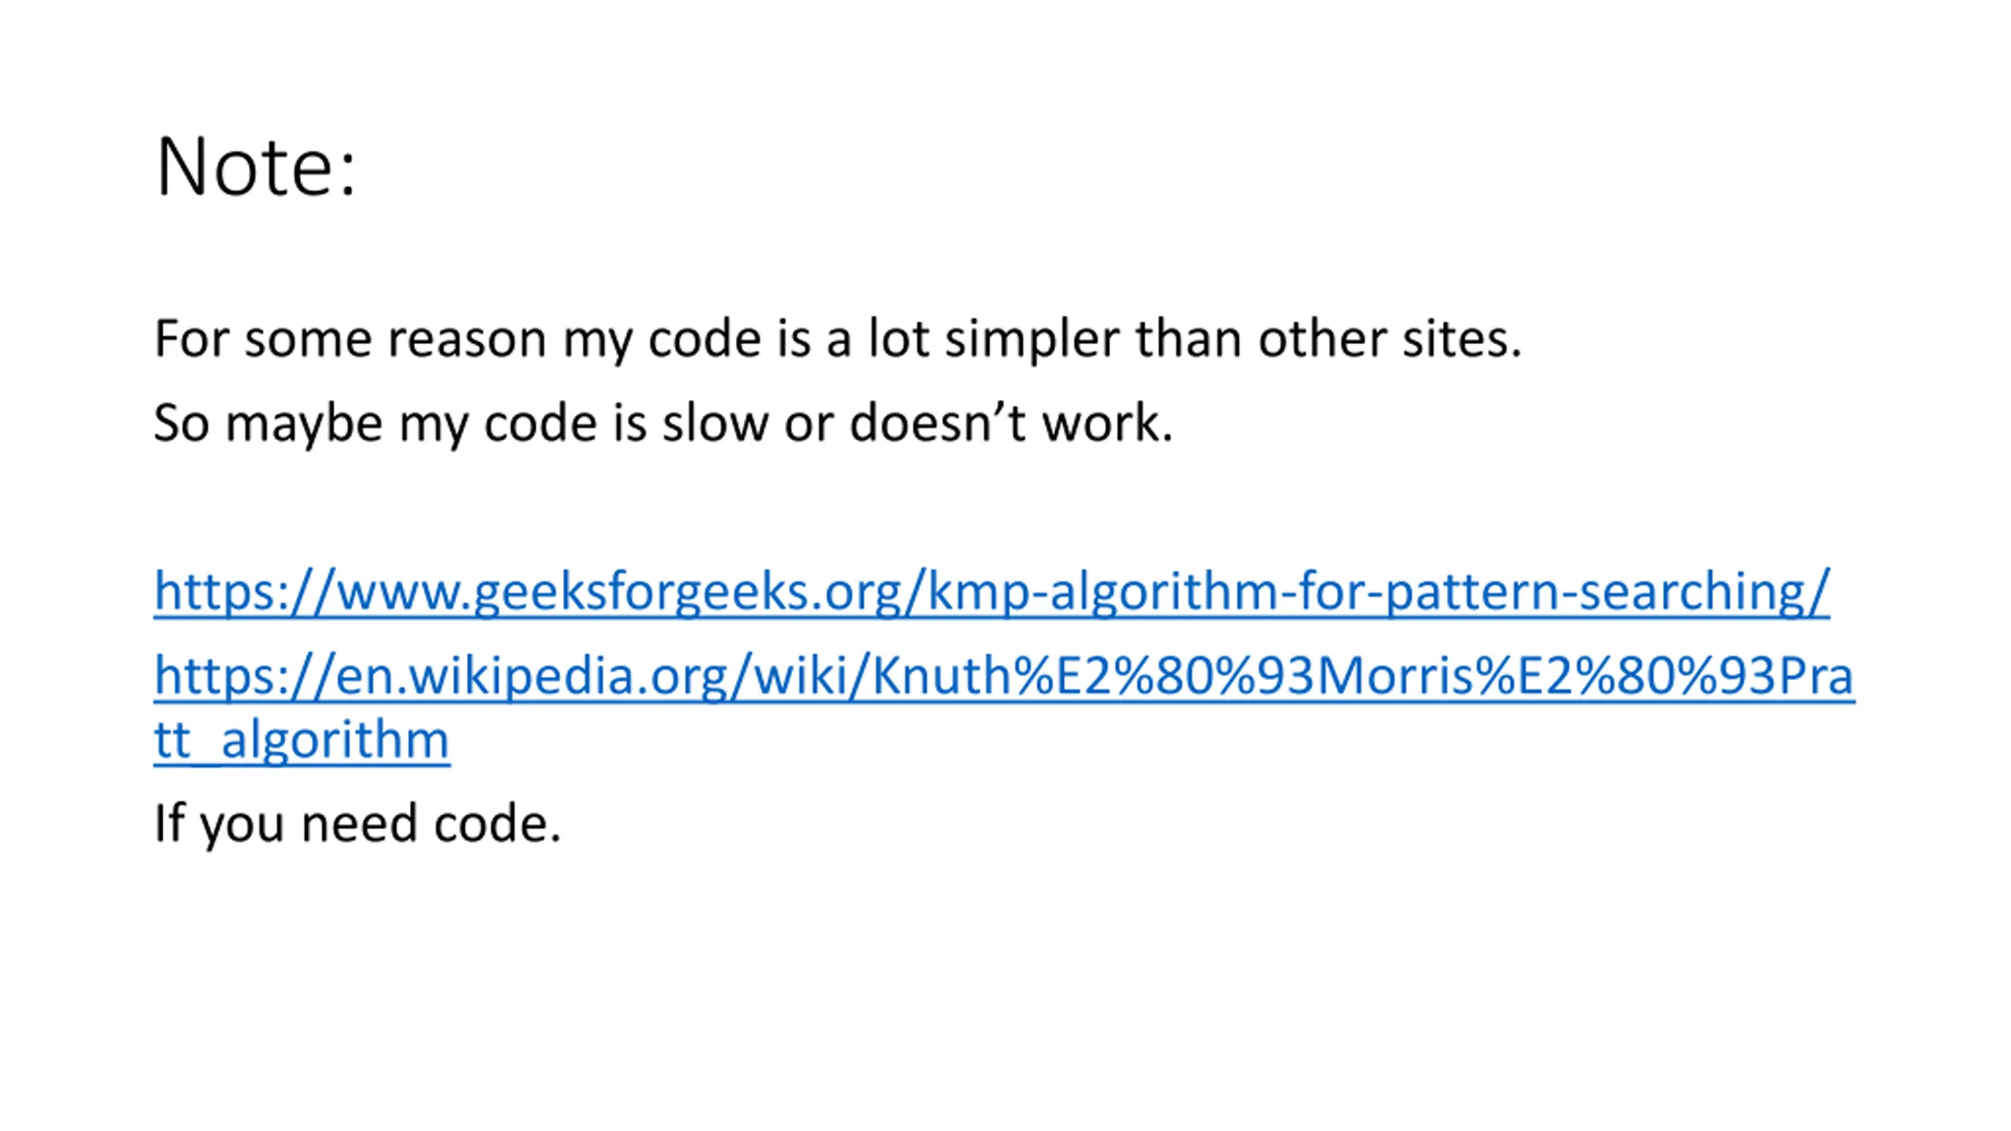2011x1131 pixels.
Task: Click the word "reason" in first sentence
Action: click(467, 339)
